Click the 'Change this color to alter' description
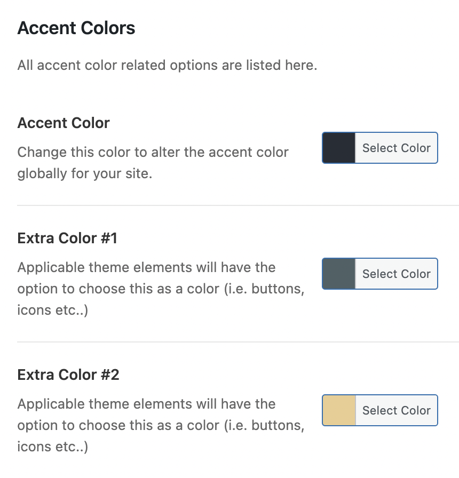The width and height of the screenshot is (459, 478). (153, 152)
